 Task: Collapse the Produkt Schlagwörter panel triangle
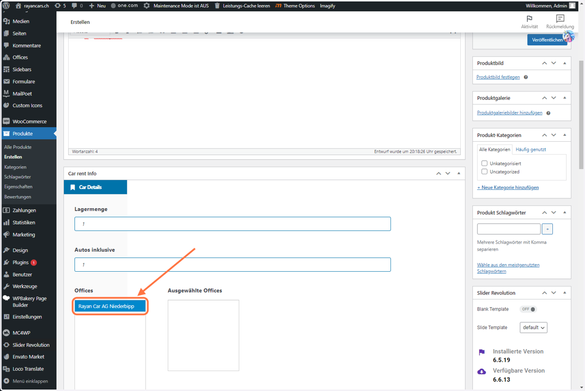565,213
